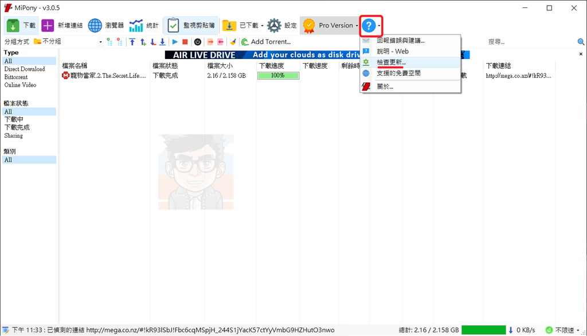Viewport: 587px width, 336px height.
Task: Click the Pro Version ribbon button
Action: pos(328,25)
